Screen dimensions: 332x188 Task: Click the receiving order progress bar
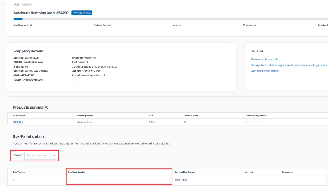(171, 19)
